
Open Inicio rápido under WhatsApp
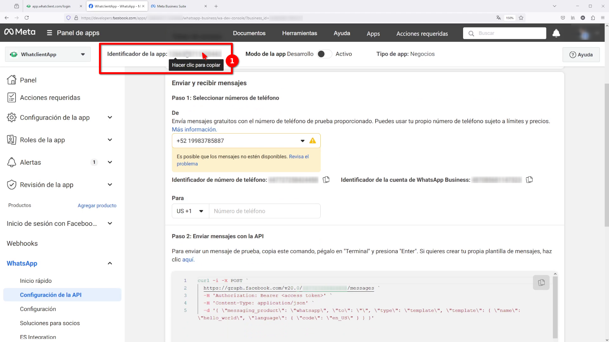pyautogui.click(x=36, y=281)
